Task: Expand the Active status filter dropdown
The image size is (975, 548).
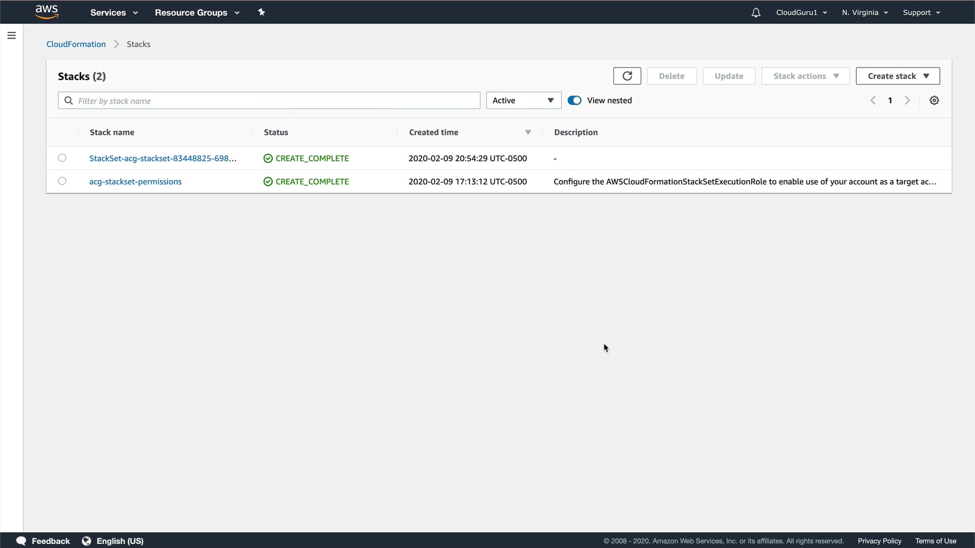Action: pos(524,100)
